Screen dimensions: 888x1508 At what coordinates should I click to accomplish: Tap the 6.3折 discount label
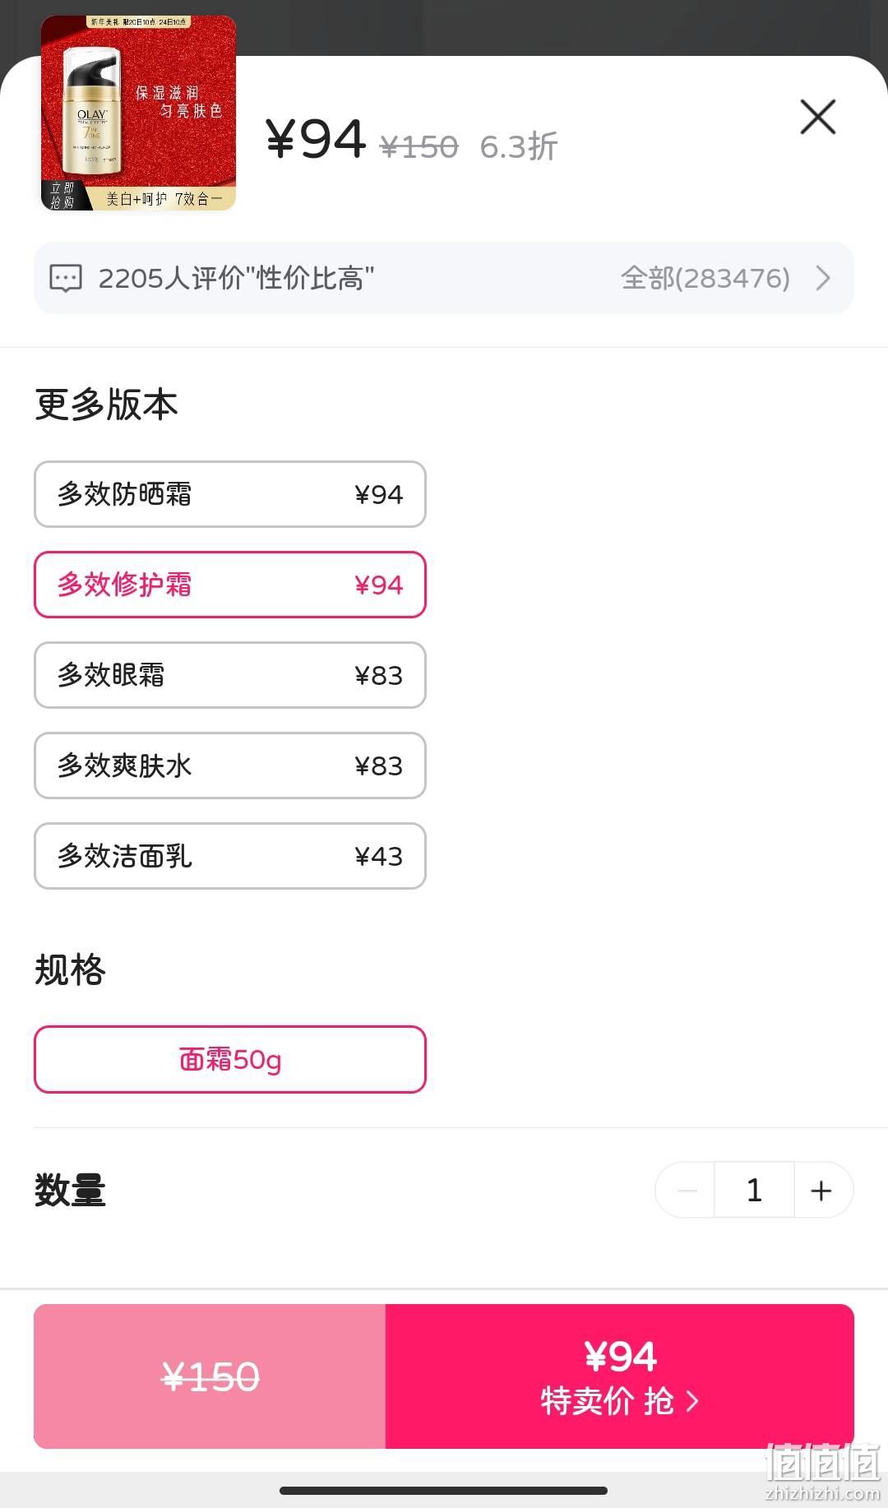point(519,146)
